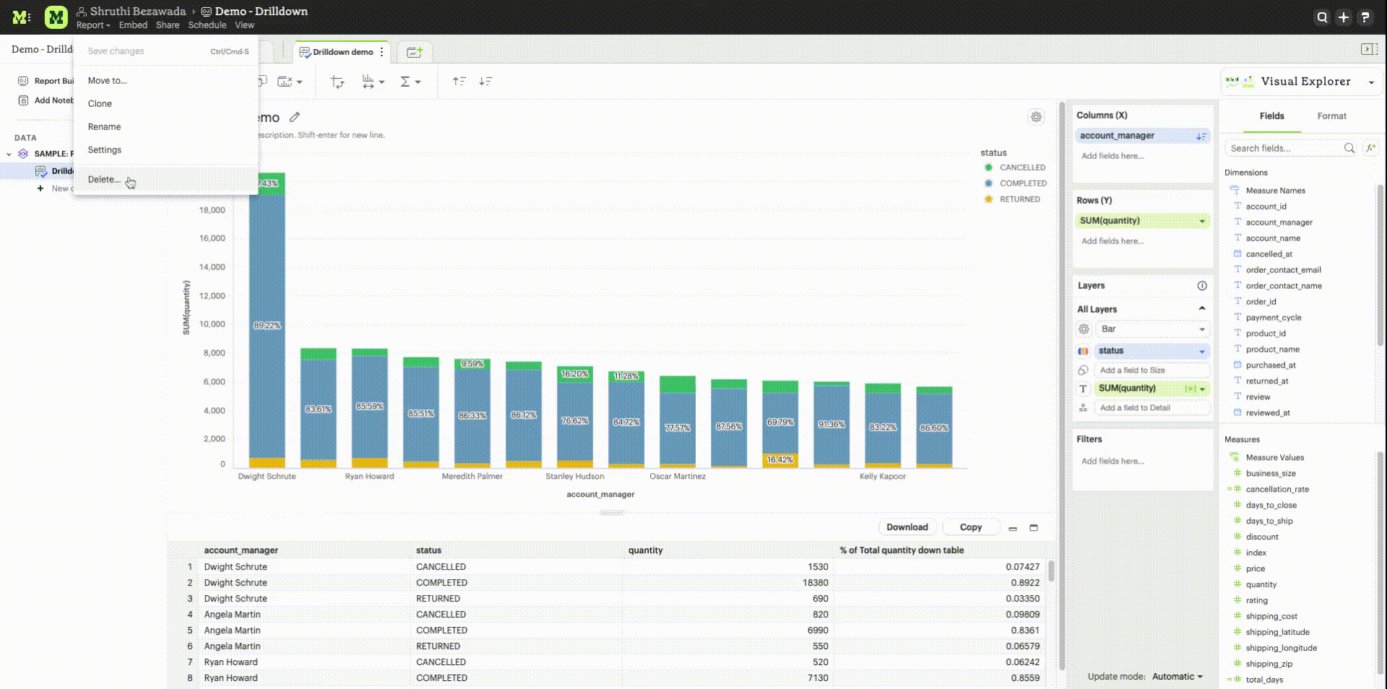Select the cancellation_rate measure field
This screenshot has width=1387, height=689.
[x=1276, y=490]
